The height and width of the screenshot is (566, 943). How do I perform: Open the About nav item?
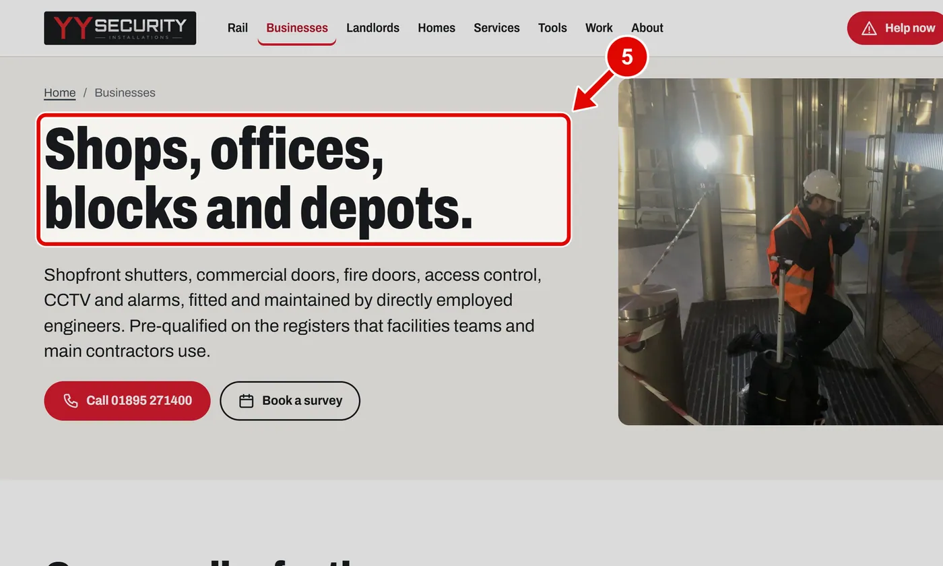[647, 28]
